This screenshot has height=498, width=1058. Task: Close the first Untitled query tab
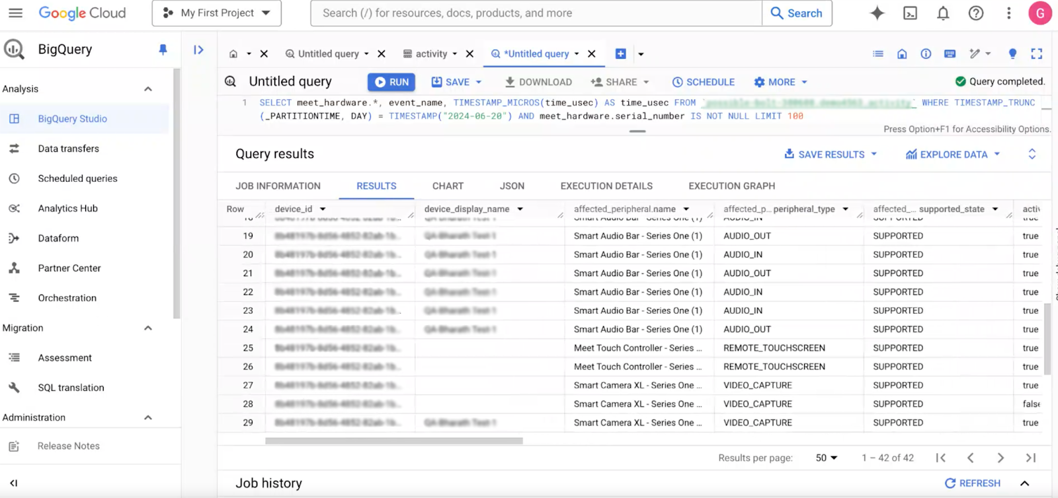tap(381, 54)
